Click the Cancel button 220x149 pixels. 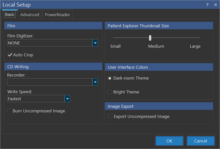pyautogui.click(x=200, y=141)
